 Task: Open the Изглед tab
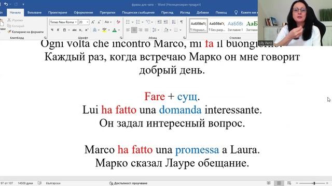[x=185, y=12]
